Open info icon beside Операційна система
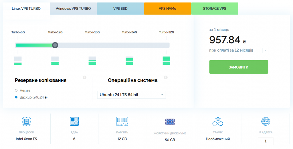Screen dimensions: 293x149 pos(166,77)
